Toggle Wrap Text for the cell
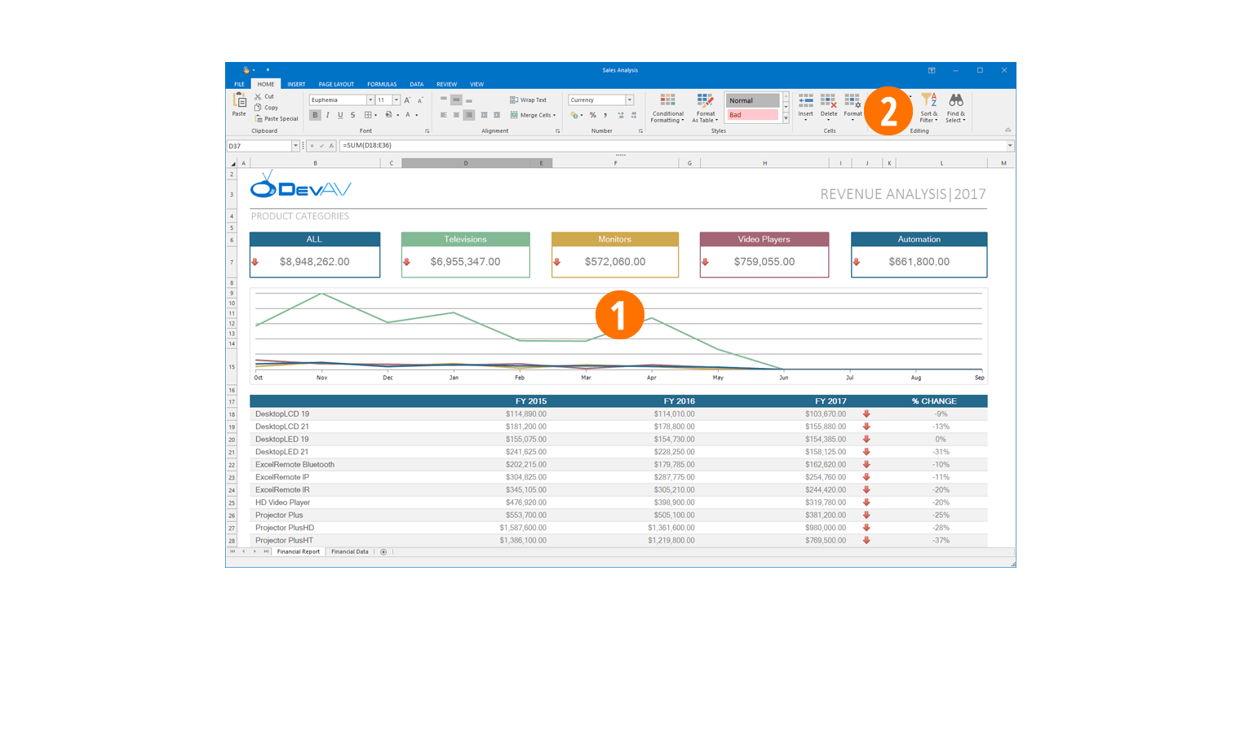The height and width of the screenshot is (739, 1240). point(528,100)
